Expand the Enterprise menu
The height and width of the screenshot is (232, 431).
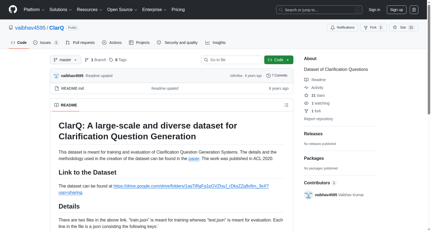[154, 10]
